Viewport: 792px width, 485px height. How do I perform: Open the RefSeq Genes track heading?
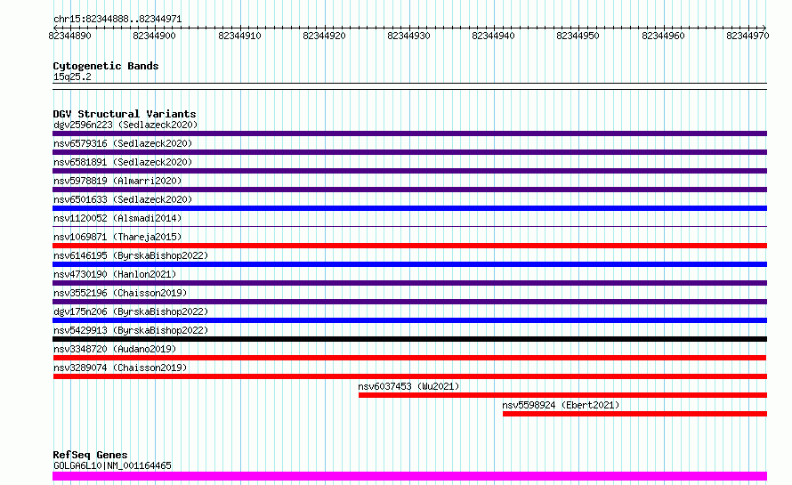pyautogui.click(x=90, y=455)
